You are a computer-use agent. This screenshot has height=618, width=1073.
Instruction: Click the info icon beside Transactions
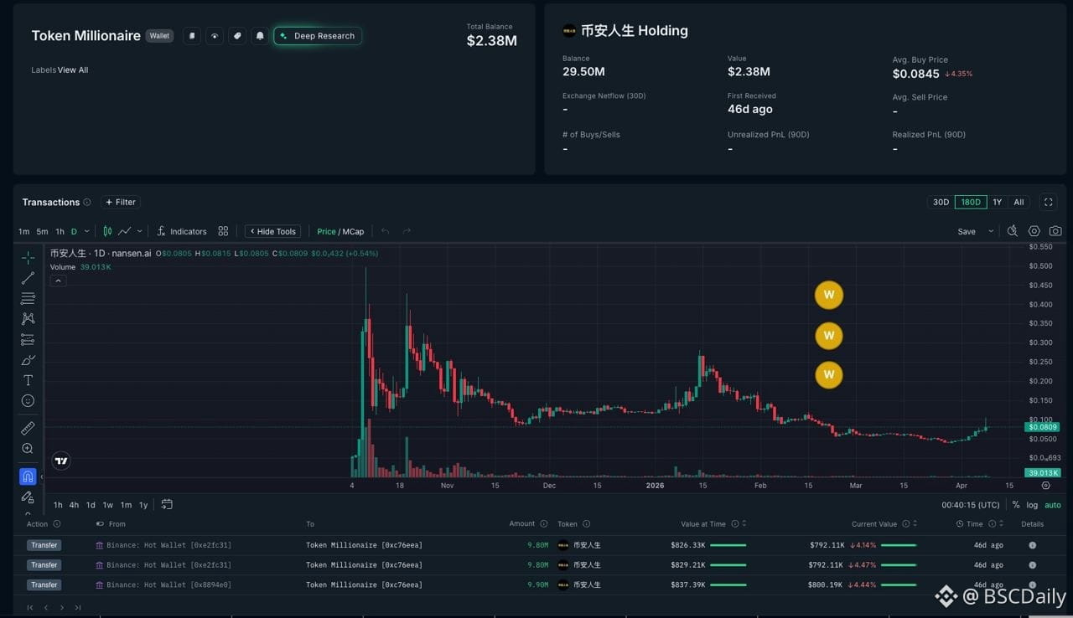pos(87,202)
